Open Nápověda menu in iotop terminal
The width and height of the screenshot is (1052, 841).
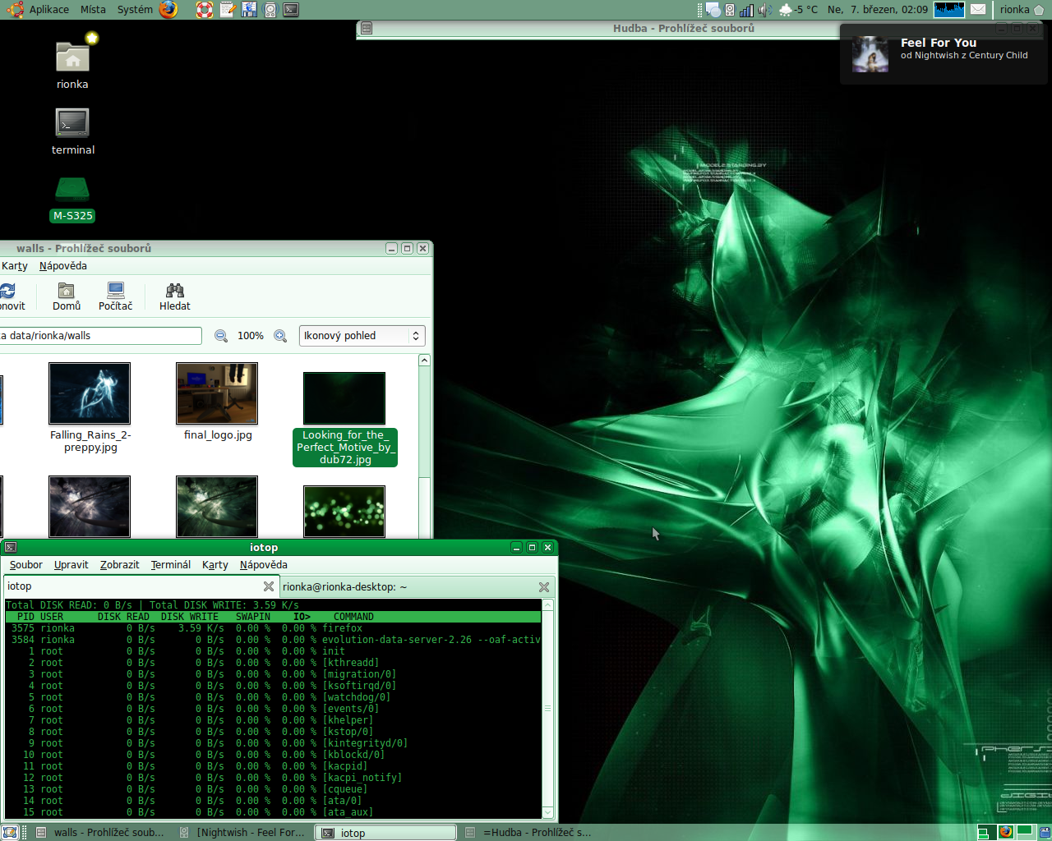pos(264,565)
